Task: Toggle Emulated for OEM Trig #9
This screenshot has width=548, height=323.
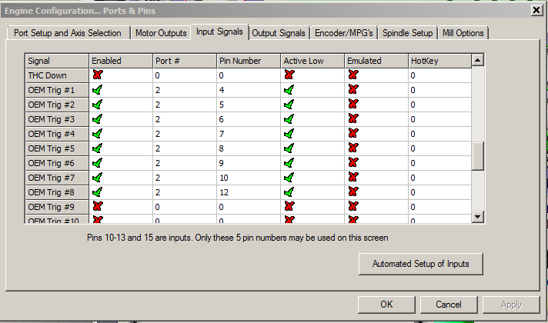Action: (x=353, y=206)
